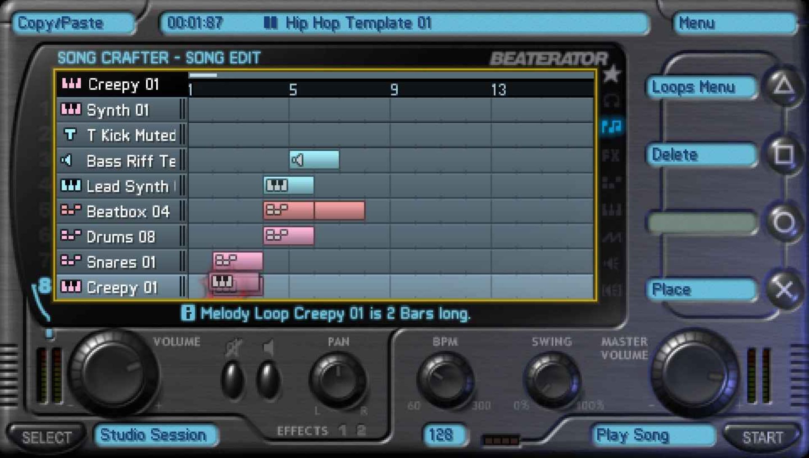This screenshot has width=809, height=458.
Task: Open the Copy/Paste options
Action: pyautogui.click(x=74, y=23)
